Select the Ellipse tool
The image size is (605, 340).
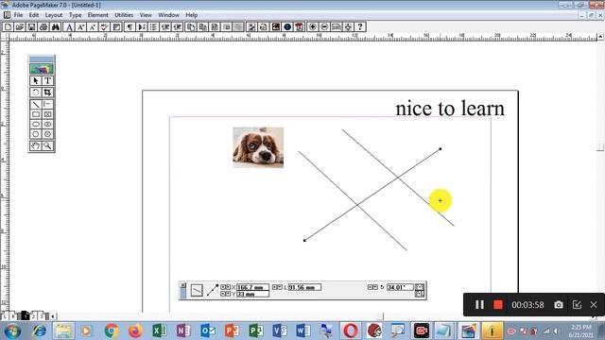pos(36,124)
